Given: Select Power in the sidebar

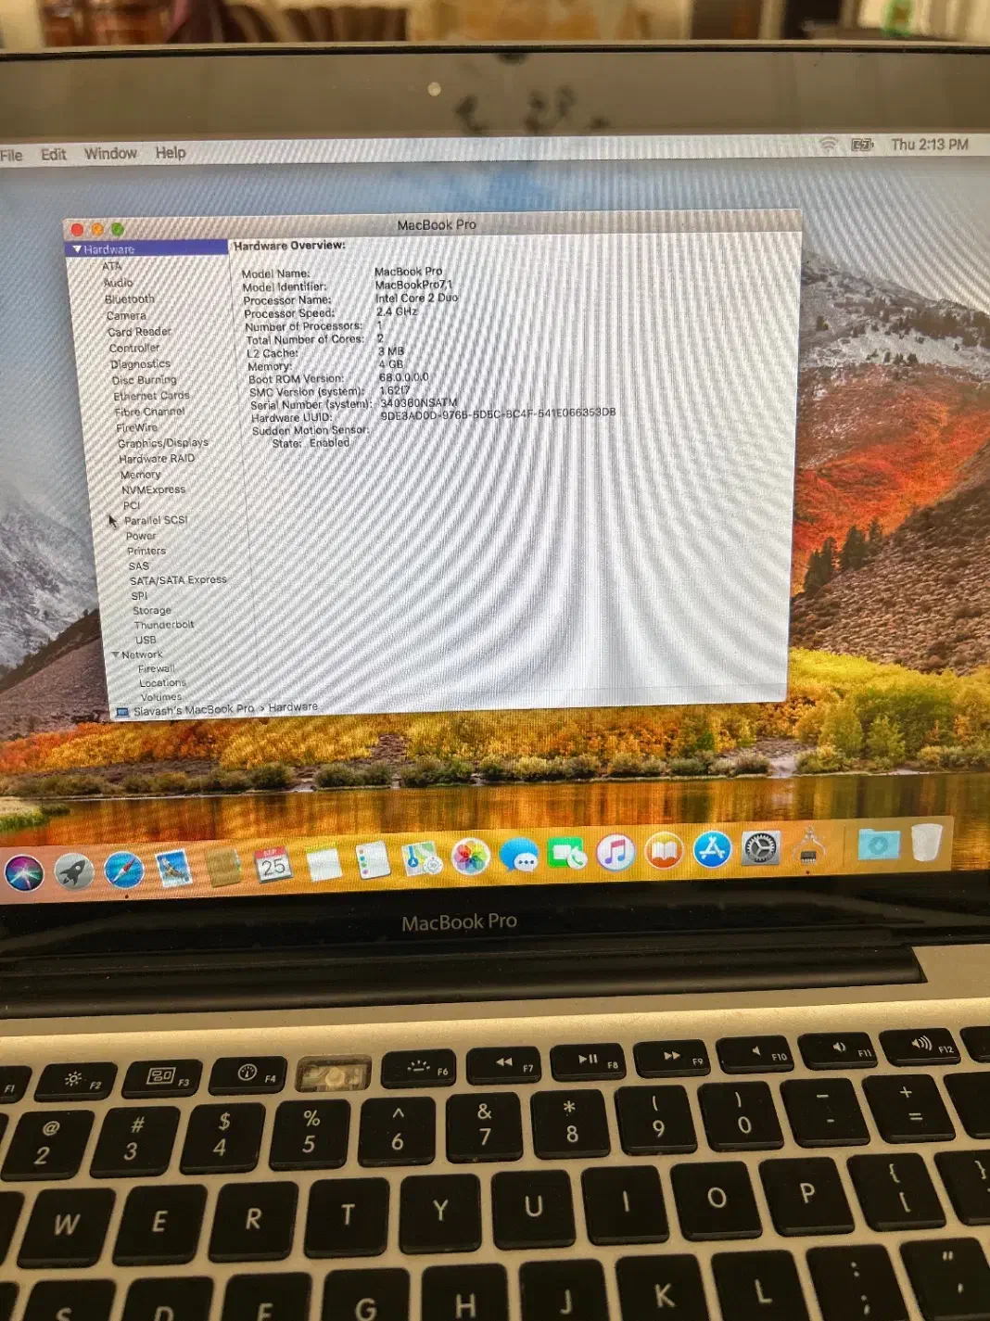Looking at the screenshot, I should point(141,536).
